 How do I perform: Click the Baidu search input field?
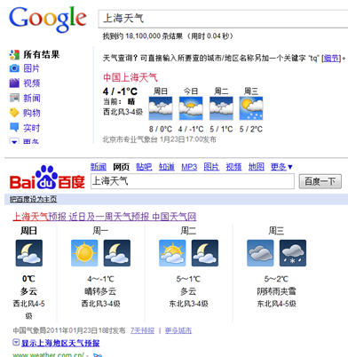pyautogui.click(x=193, y=181)
